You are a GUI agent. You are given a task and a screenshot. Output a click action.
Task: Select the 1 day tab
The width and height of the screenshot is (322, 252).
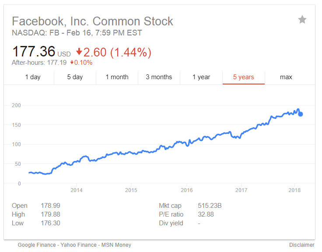33,77
